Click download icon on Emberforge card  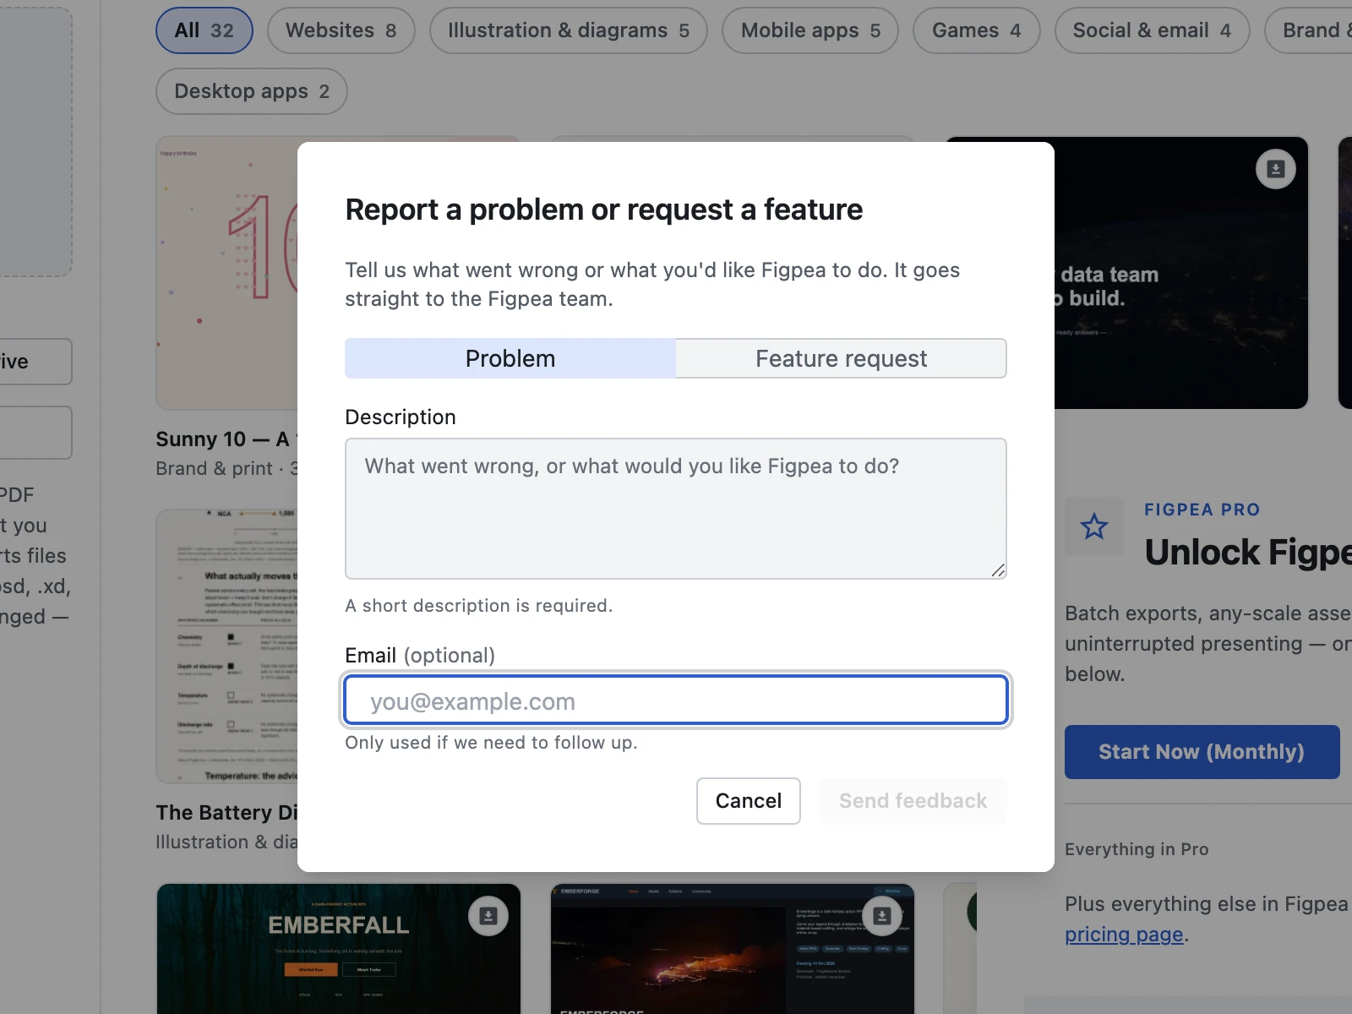(882, 916)
